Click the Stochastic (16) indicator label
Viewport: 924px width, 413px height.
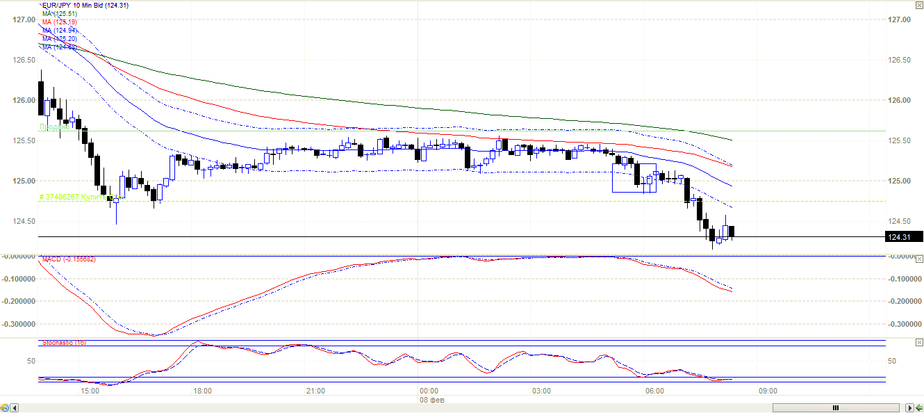pyautogui.click(x=64, y=343)
